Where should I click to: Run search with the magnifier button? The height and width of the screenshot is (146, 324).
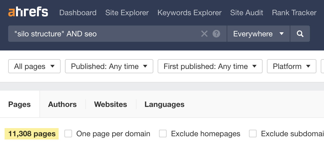point(300,34)
